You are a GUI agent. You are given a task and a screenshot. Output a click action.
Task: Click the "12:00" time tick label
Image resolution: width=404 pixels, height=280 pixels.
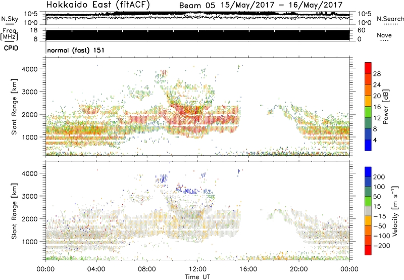point(197,269)
